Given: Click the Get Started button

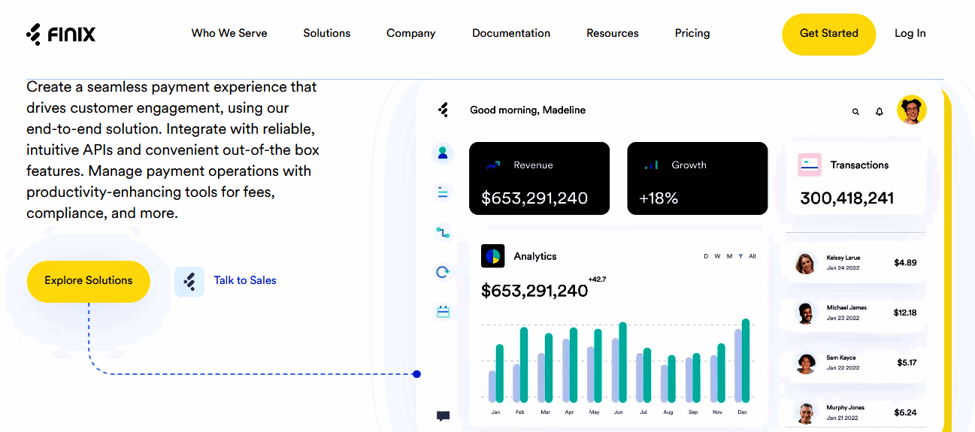Looking at the screenshot, I should coord(828,34).
